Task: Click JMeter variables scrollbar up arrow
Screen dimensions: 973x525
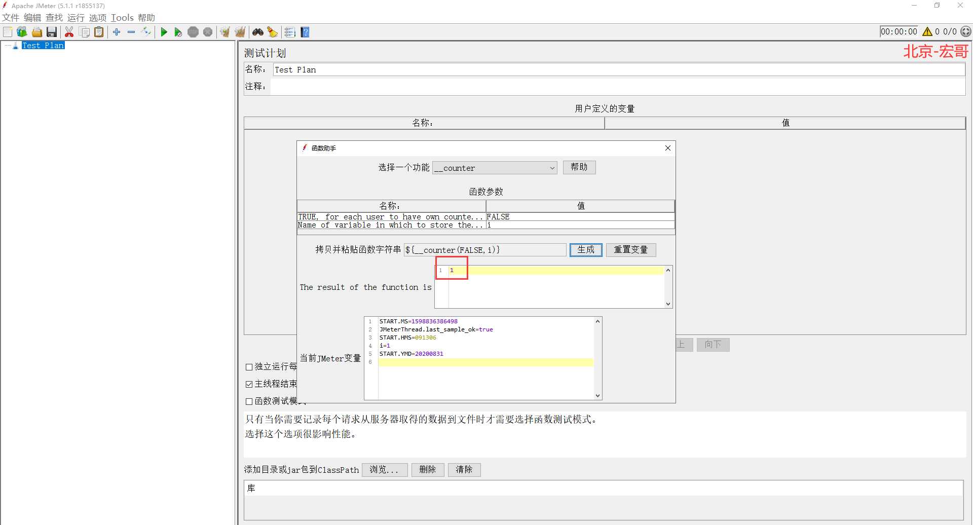Action: [x=597, y=321]
